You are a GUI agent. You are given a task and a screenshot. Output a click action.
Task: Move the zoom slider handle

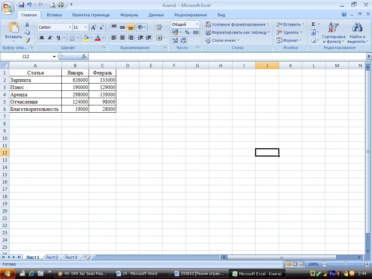346,264
